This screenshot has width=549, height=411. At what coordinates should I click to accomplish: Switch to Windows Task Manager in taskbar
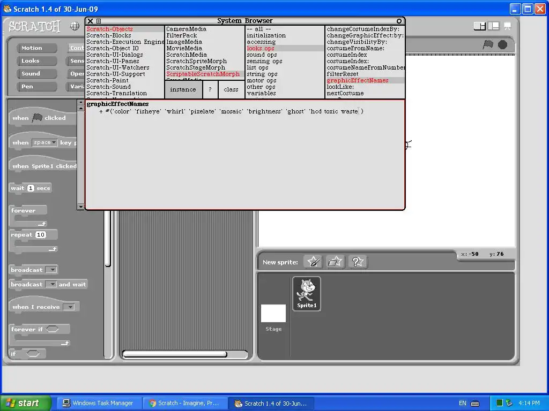[x=99, y=403]
